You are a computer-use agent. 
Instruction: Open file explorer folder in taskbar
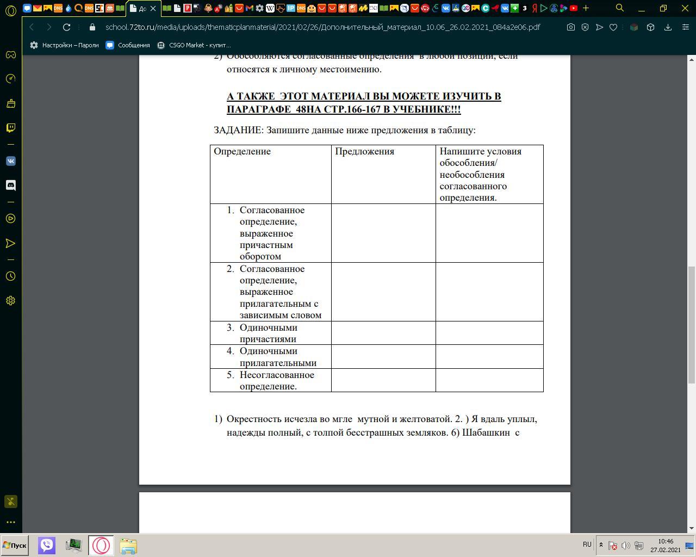[x=128, y=546]
